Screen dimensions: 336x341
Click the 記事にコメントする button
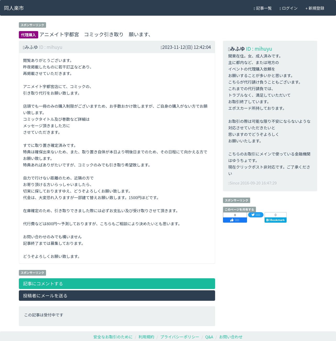tap(117, 284)
